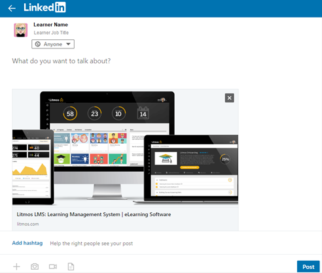Viewport: 322px width, 273px height.
Task: Add a video with the video camera icon
Action: point(53,266)
